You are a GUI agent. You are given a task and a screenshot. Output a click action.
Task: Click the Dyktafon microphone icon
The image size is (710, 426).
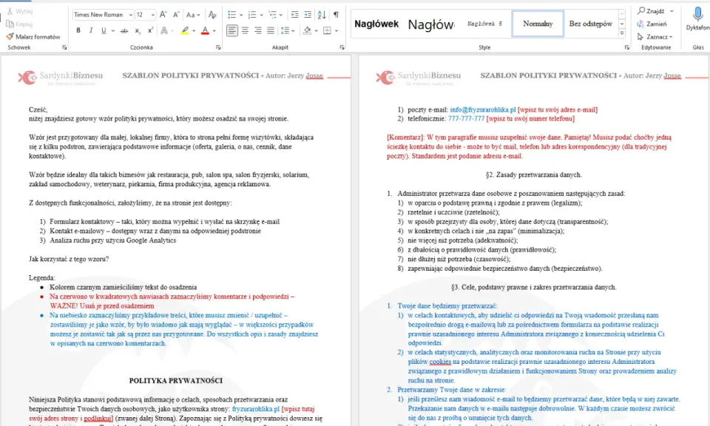697,15
